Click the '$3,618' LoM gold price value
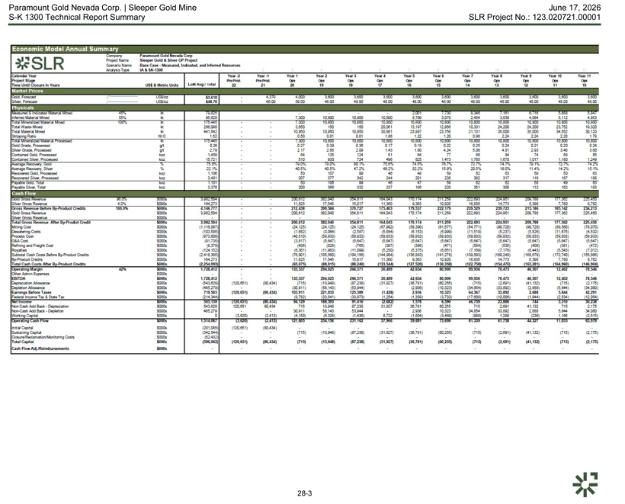This screenshot has height=504, width=625. click(211, 97)
